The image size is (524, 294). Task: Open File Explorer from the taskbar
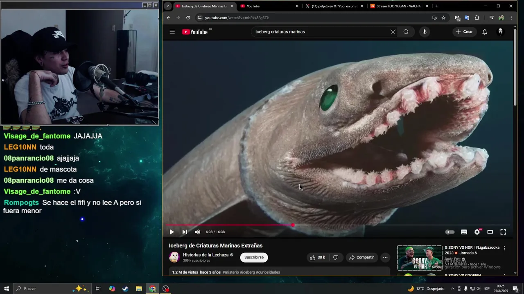tap(139, 289)
